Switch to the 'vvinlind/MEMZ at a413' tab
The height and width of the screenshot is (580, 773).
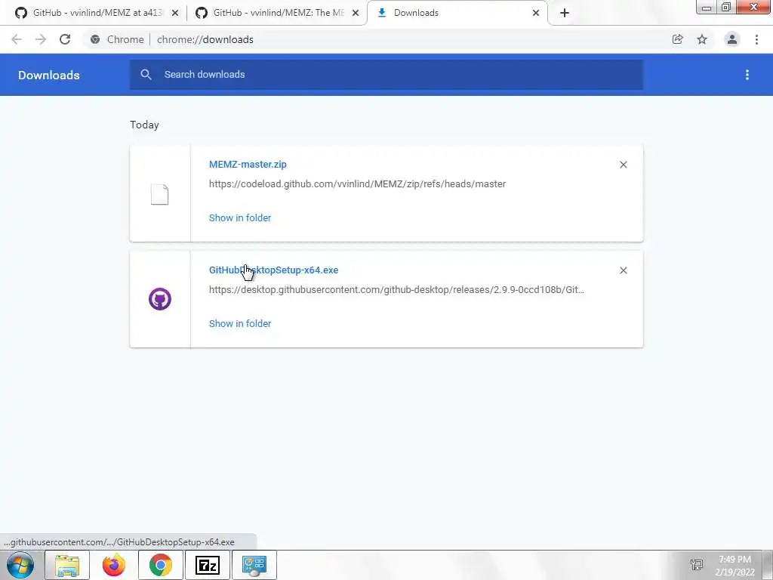point(97,13)
